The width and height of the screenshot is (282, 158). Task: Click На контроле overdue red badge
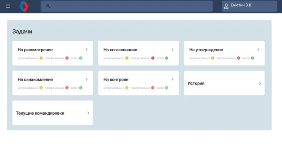(x=153, y=88)
